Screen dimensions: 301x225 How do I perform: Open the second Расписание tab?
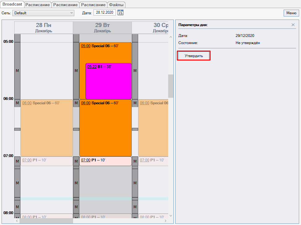click(x=65, y=5)
